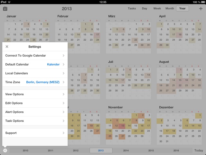Image resolution: width=206 pixels, height=155 pixels.
Task: Click the plus icon to add event
Action: pos(201,9)
